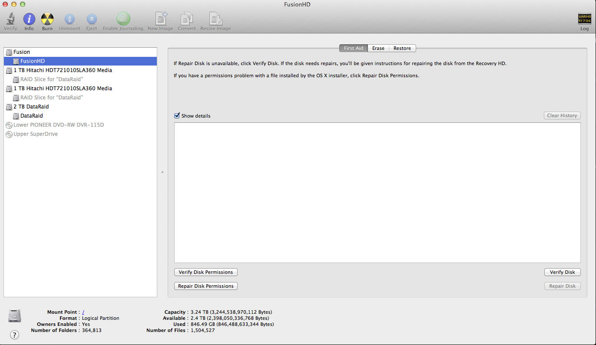Click the Capacity 3.24 TB value

pos(232,312)
